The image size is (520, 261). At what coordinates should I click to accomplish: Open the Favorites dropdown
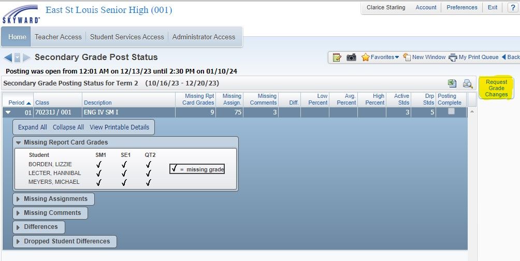point(380,57)
